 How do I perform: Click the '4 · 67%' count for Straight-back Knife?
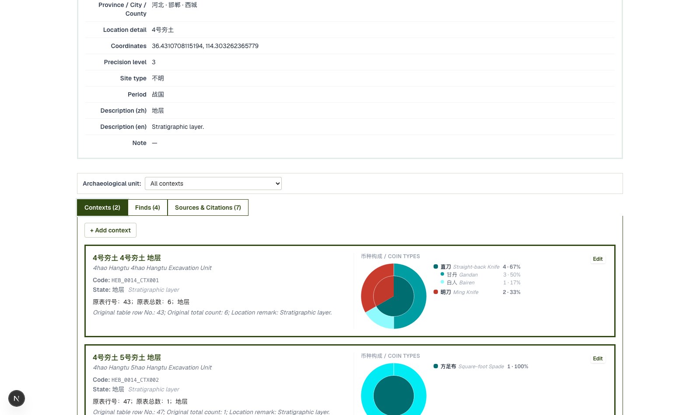(x=511, y=266)
